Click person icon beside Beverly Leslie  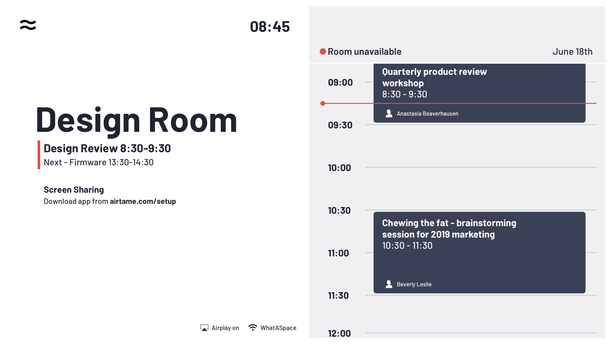click(389, 284)
